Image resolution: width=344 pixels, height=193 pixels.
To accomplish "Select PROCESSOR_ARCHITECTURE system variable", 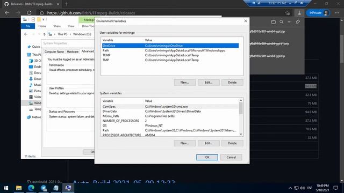I will tap(170, 135).
